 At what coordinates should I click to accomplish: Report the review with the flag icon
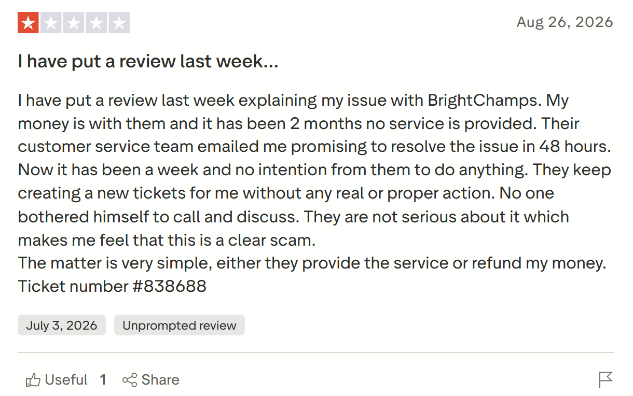pyautogui.click(x=606, y=380)
